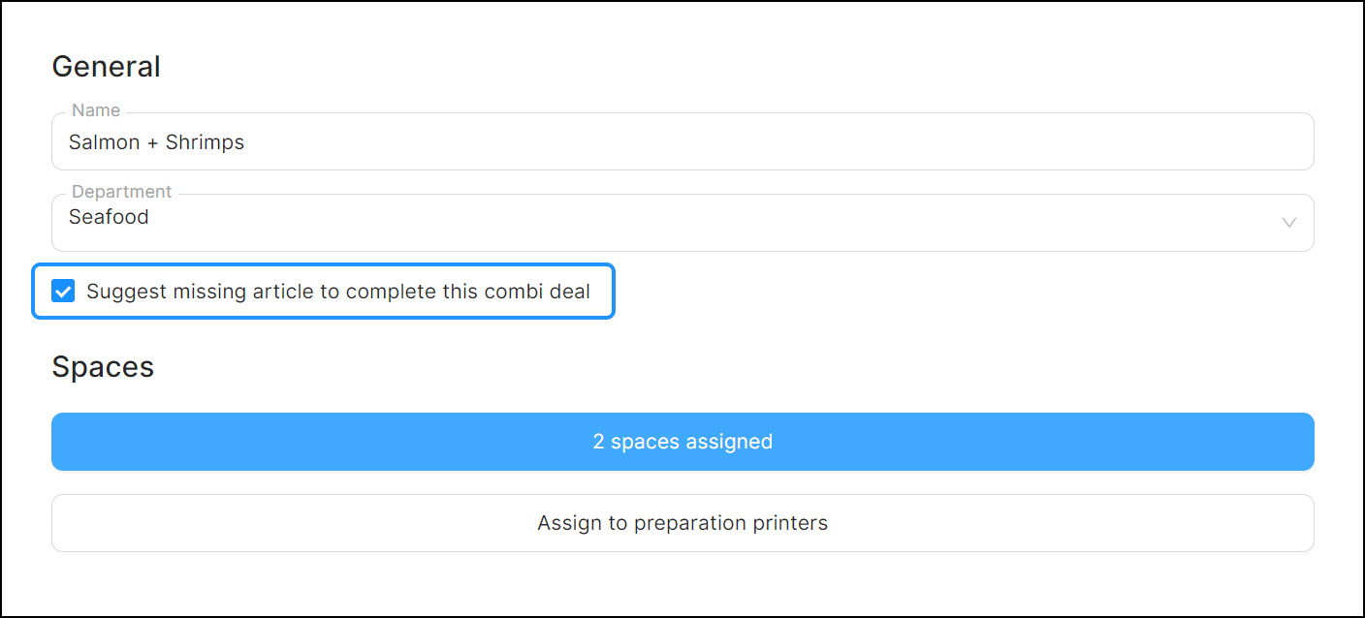Click the blue '2 spaces assigned' button
Viewport: 1365px width, 618px height.
tap(682, 442)
